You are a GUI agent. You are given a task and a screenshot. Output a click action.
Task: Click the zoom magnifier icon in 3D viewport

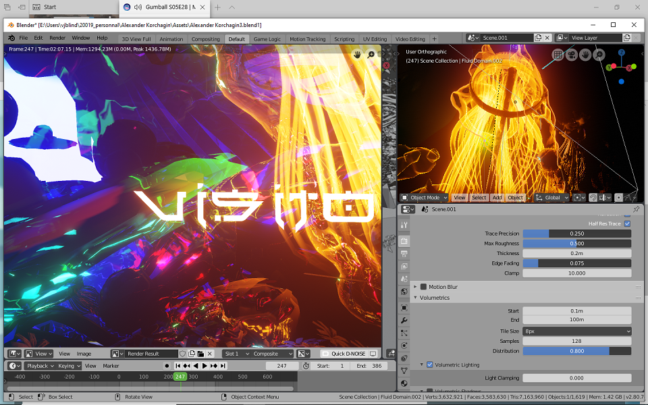pos(599,55)
